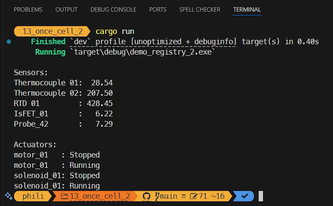Click the blue checkmark prompt segment
This screenshot has height=206, width=333.
pyautogui.click(x=244, y=196)
